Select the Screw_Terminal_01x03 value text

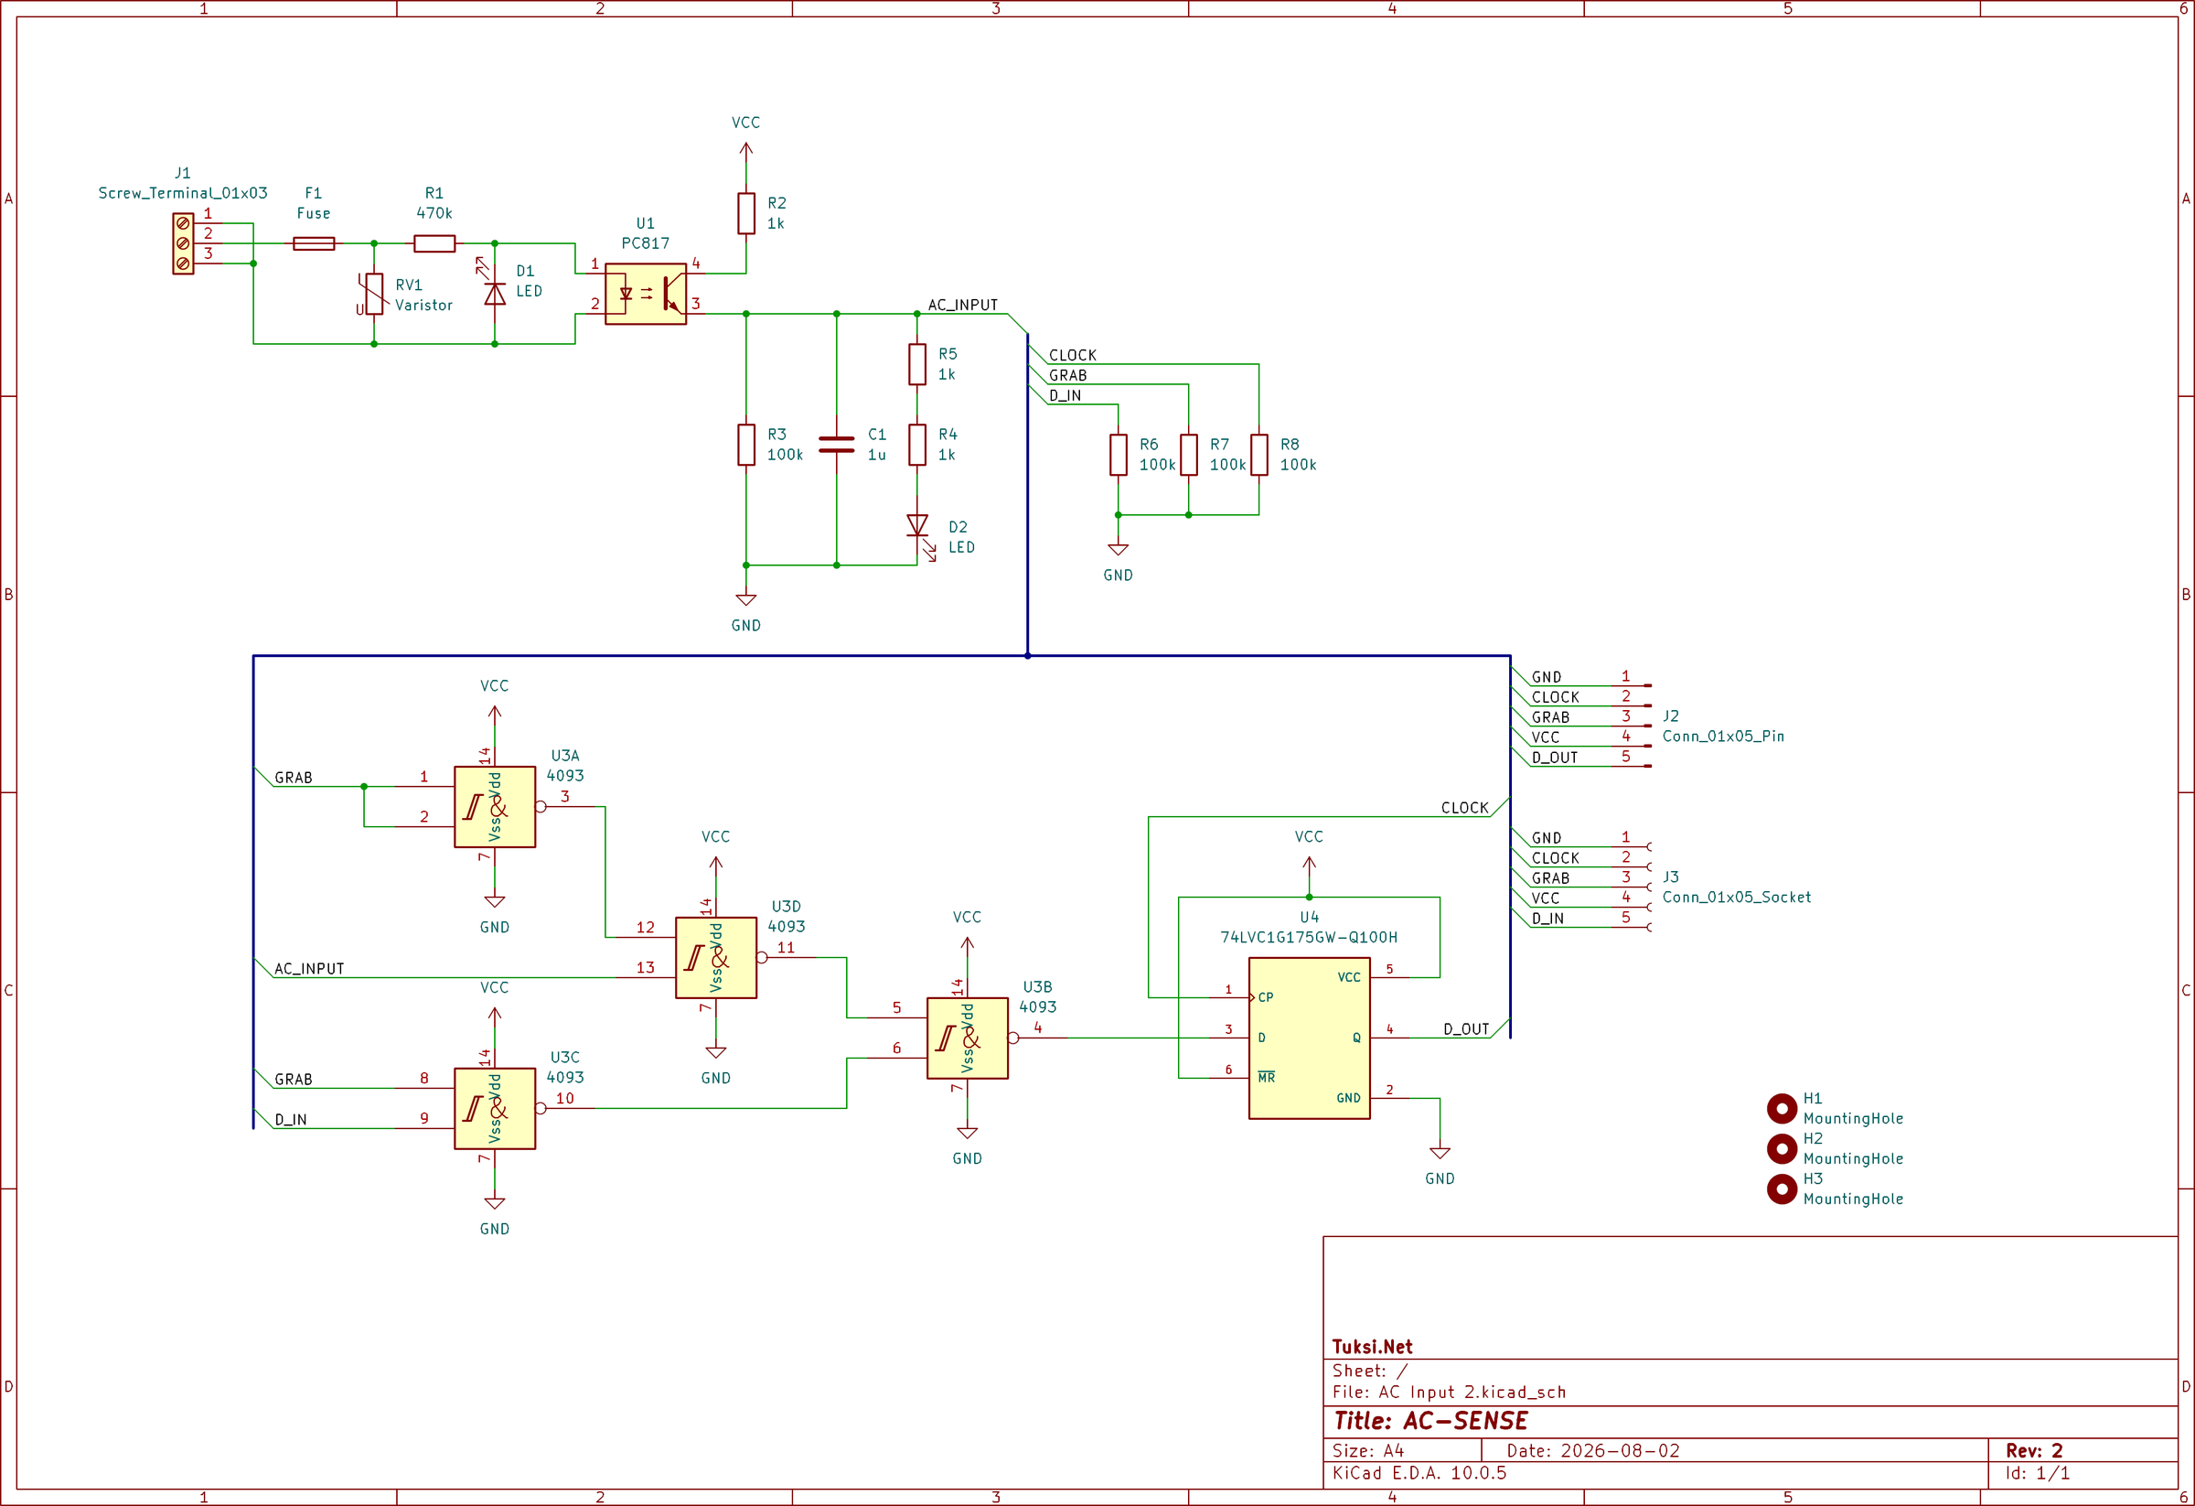[x=183, y=193]
